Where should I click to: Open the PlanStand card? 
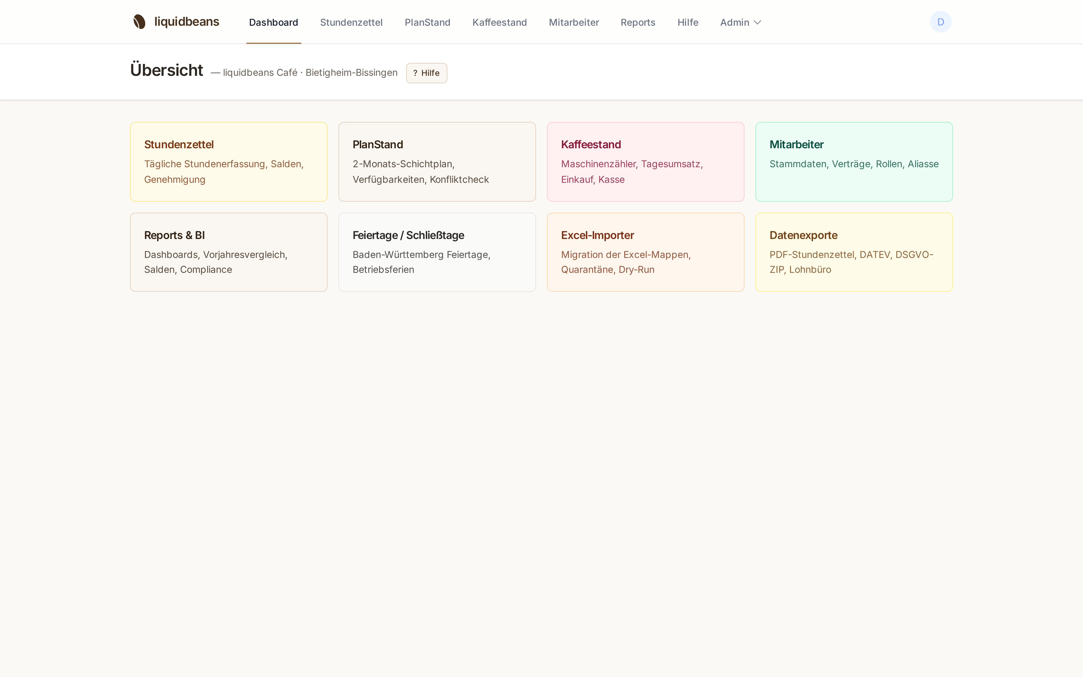[437, 162]
